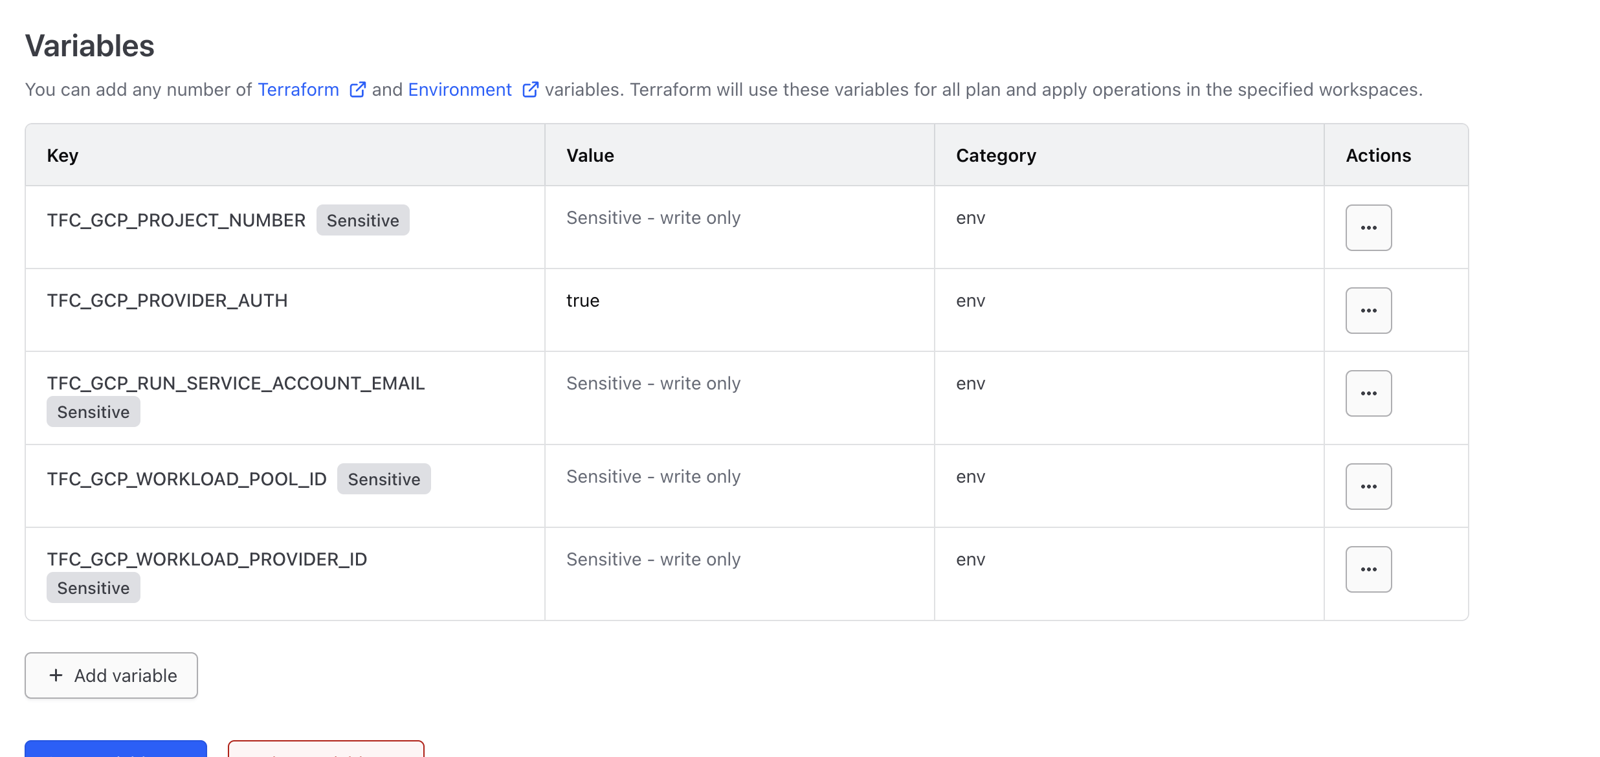Select the TFC_GCP_PROVIDER_AUTH key name
This screenshot has width=1600, height=757.
click(x=167, y=301)
